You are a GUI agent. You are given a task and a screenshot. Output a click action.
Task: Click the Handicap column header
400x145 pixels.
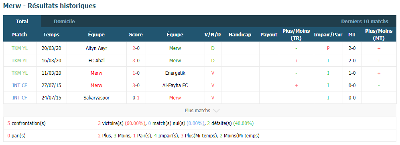[240, 35]
